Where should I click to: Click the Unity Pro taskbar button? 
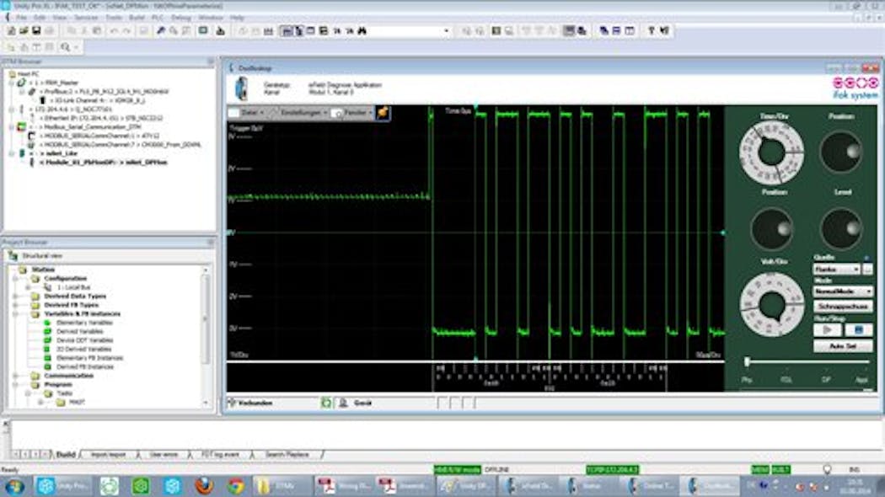coord(62,486)
